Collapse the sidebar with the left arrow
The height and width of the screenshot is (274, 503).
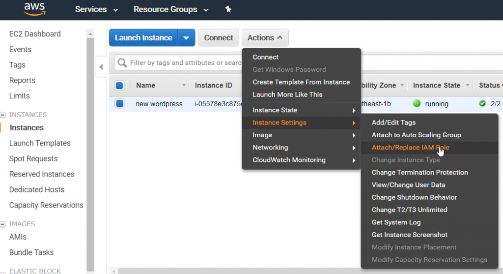pos(101,67)
